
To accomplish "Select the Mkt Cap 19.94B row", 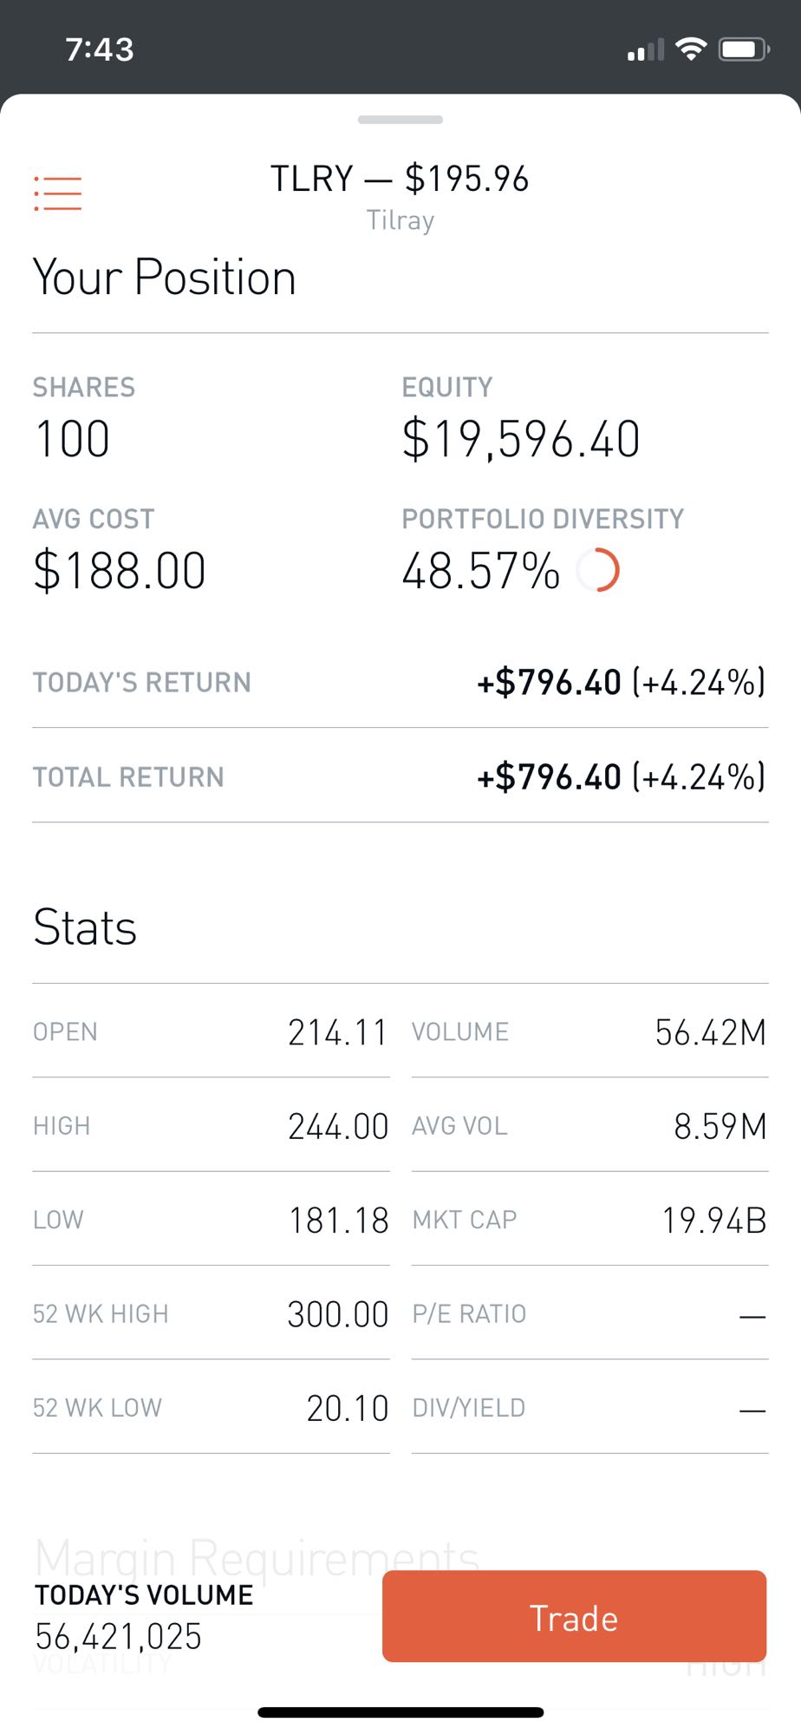I will [x=589, y=1220].
